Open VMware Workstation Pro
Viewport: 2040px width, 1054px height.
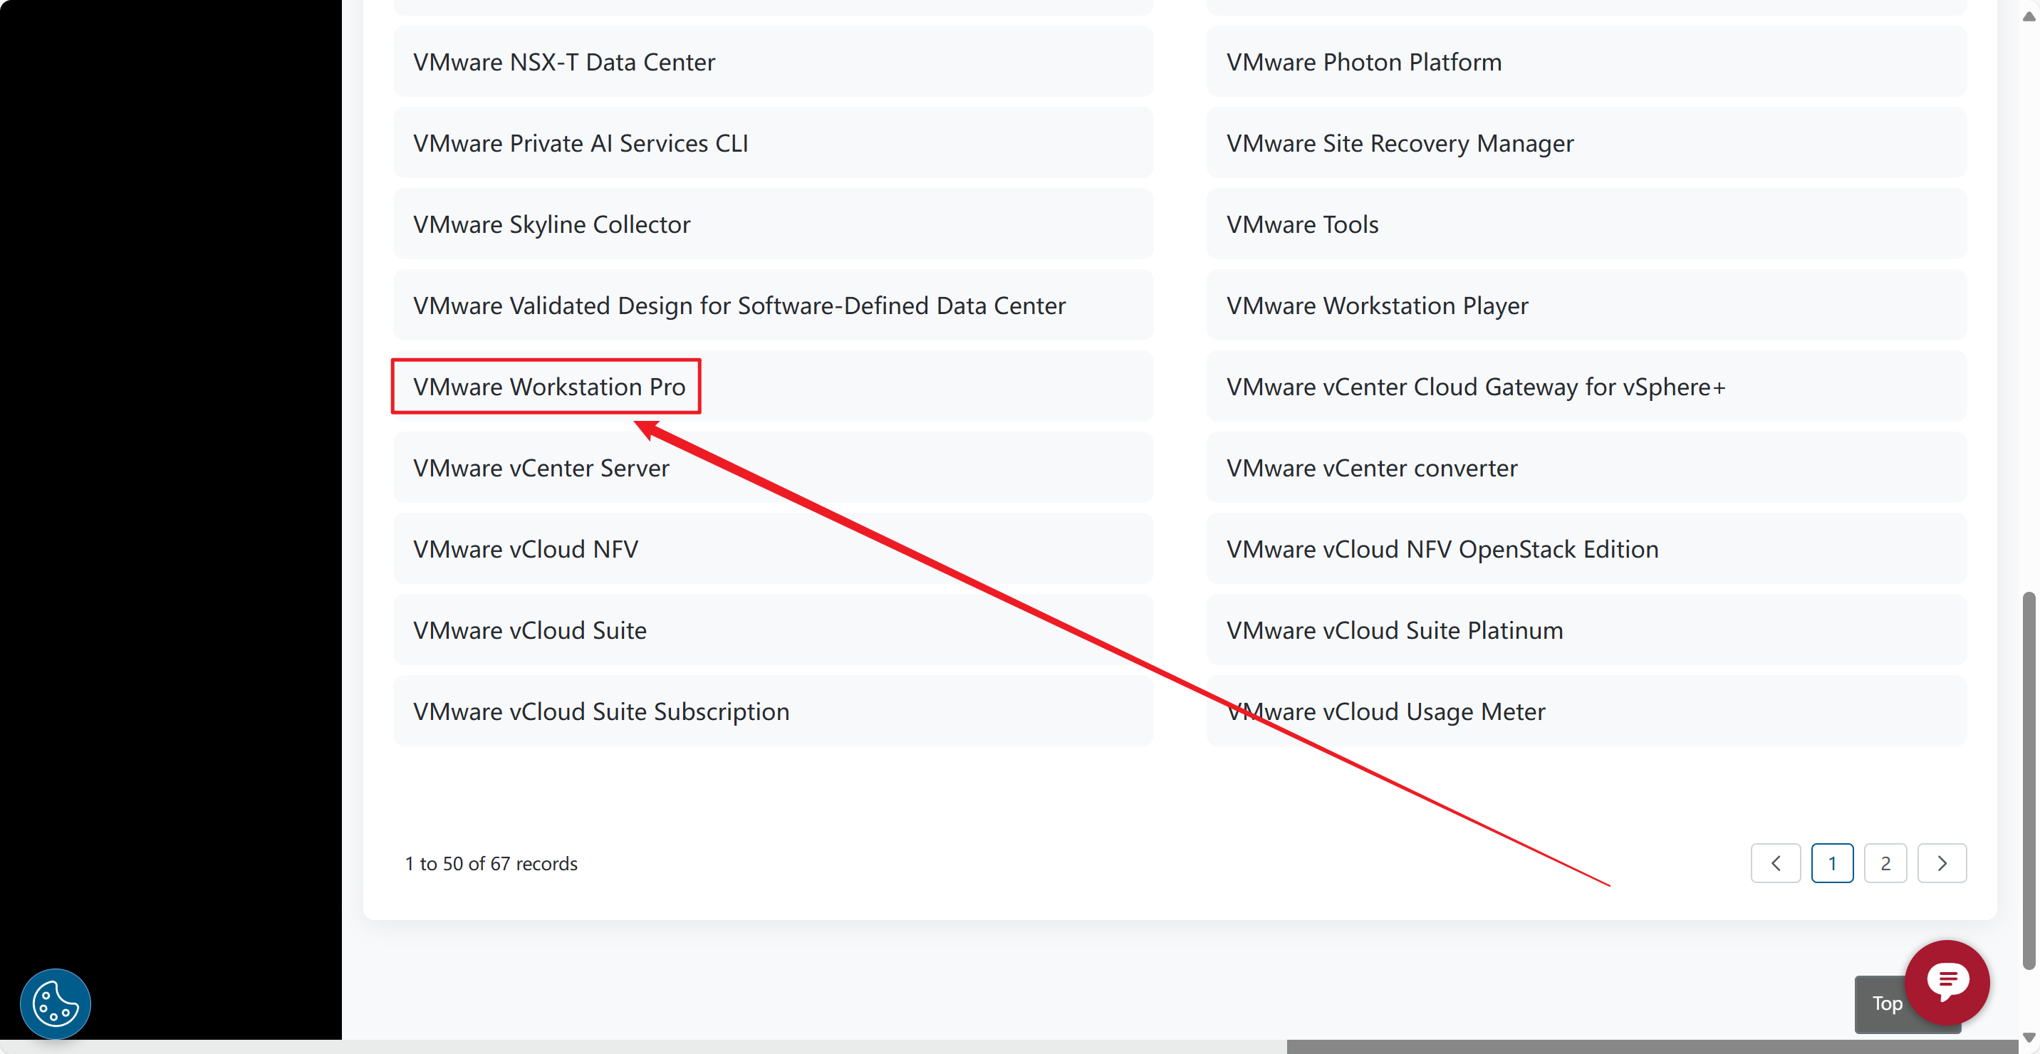pyautogui.click(x=548, y=387)
